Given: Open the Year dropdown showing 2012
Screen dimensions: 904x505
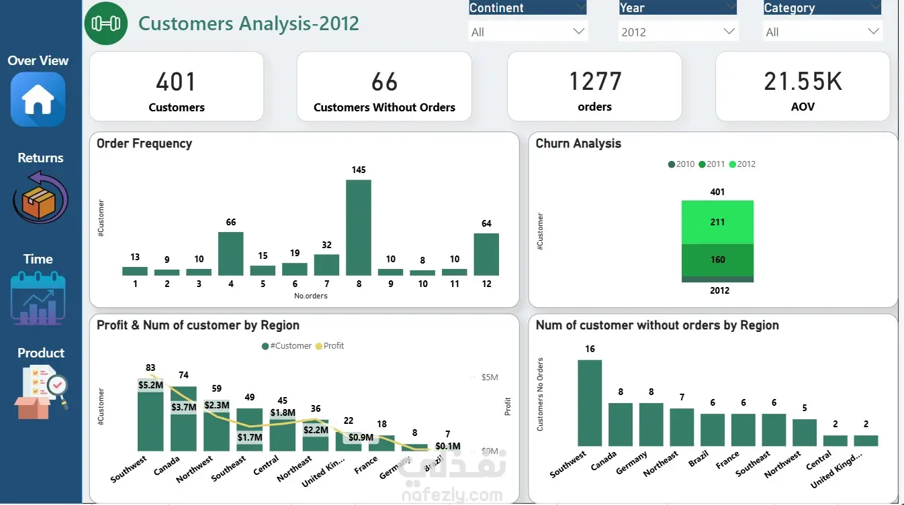Looking at the screenshot, I should [678, 32].
